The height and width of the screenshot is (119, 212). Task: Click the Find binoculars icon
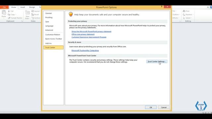pyautogui.click(x=184, y=11)
